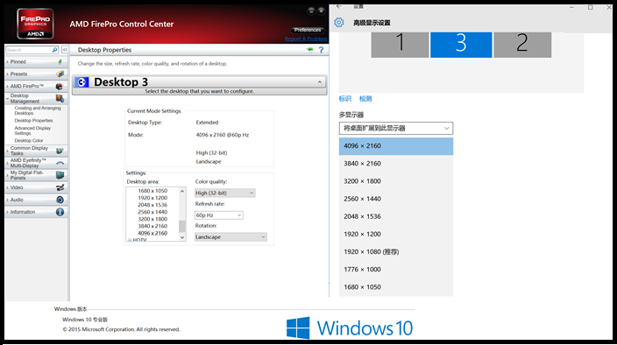Screen dimensions: 617x345
Task: Choose 2560 × 1440 in resolution dropdown
Action: tap(396, 199)
